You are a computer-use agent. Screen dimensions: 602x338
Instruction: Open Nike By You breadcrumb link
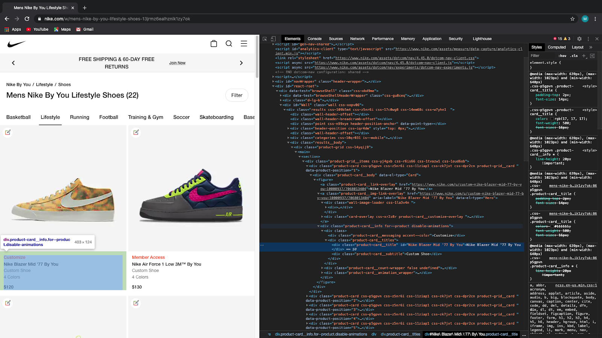click(18, 84)
